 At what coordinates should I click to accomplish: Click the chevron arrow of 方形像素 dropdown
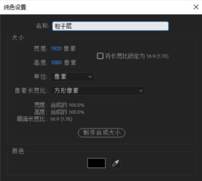[x=141, y=91]
